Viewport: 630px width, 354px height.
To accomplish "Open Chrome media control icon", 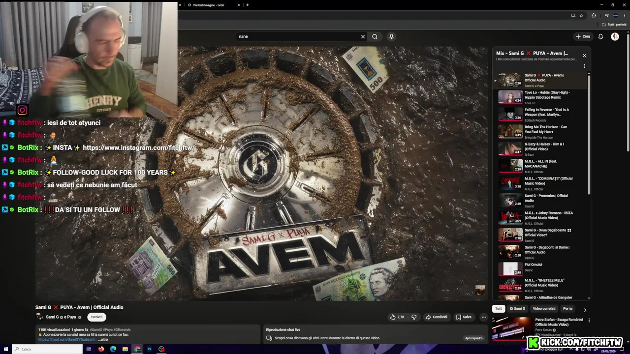I will point(606,15).
